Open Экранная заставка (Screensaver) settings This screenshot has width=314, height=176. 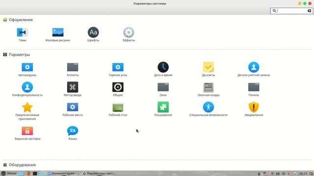27,133
